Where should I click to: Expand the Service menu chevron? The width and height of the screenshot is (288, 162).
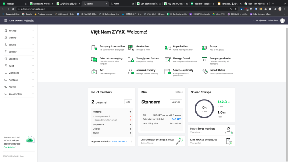coord(33,44)
